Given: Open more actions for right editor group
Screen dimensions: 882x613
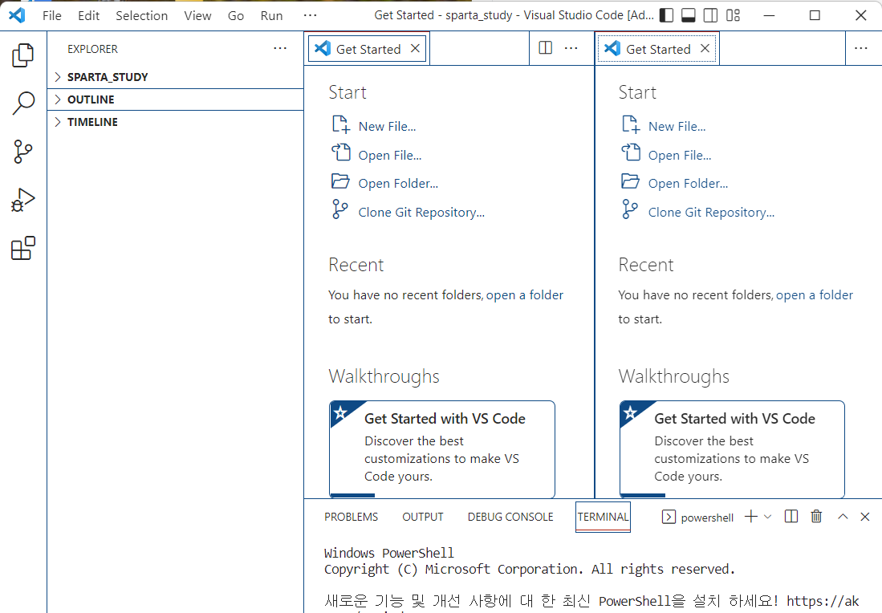Looking at the screenshot, I should [860, 48].
